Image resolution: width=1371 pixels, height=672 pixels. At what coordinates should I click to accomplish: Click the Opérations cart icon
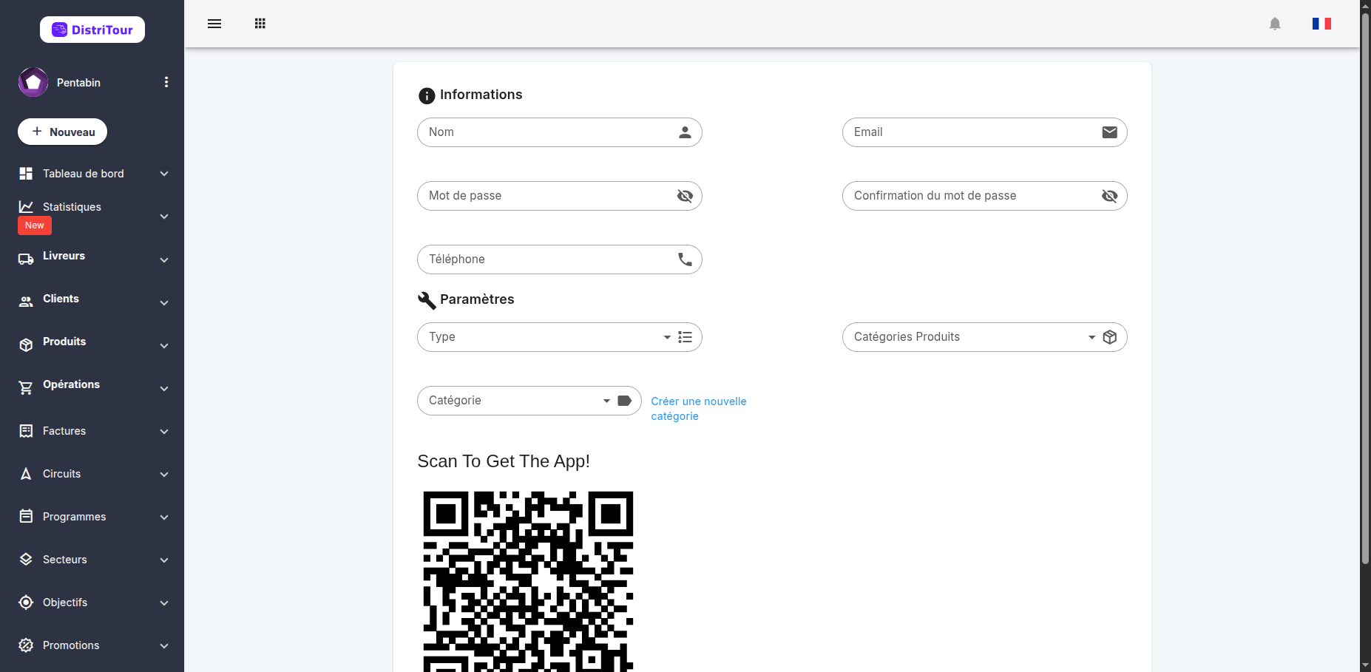point(26,388)
